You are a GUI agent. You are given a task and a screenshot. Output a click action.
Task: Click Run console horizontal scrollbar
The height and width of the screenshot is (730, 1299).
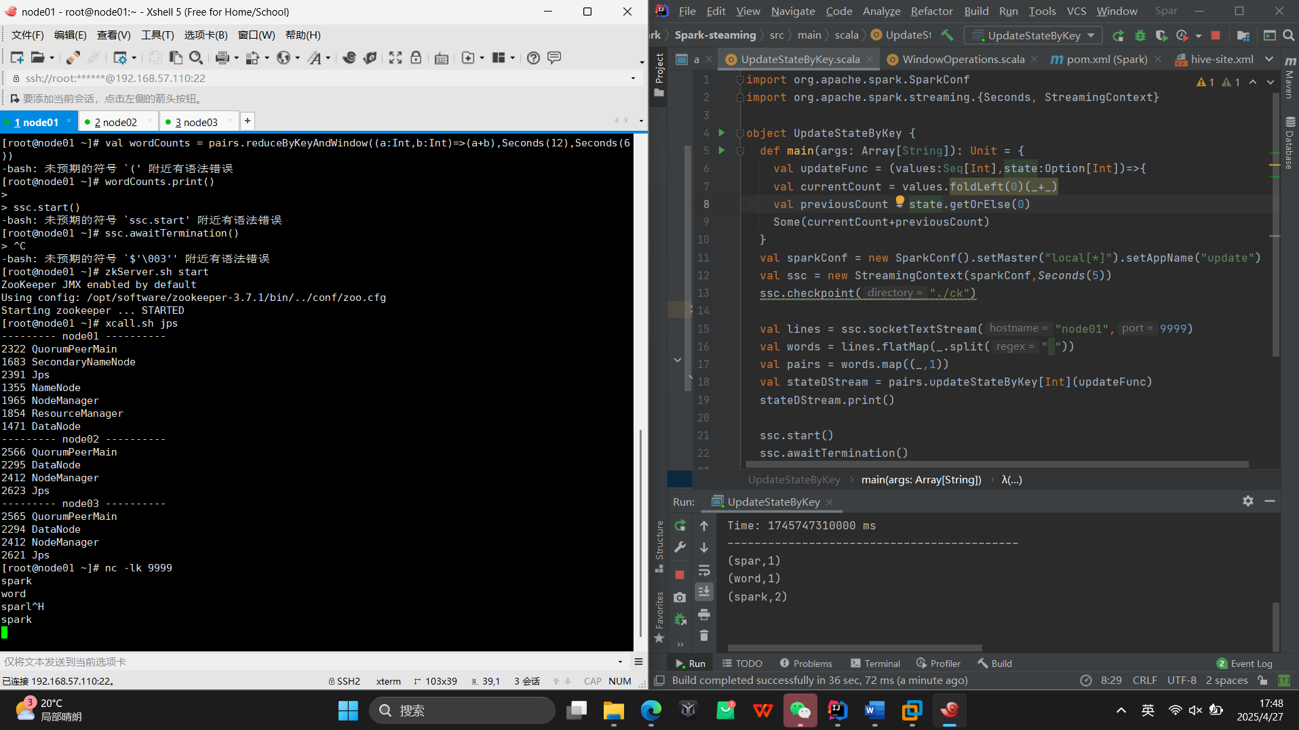855,648
